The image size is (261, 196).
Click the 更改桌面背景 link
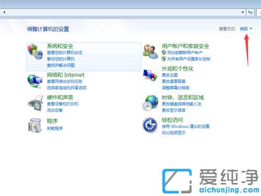tap(174, 82)
